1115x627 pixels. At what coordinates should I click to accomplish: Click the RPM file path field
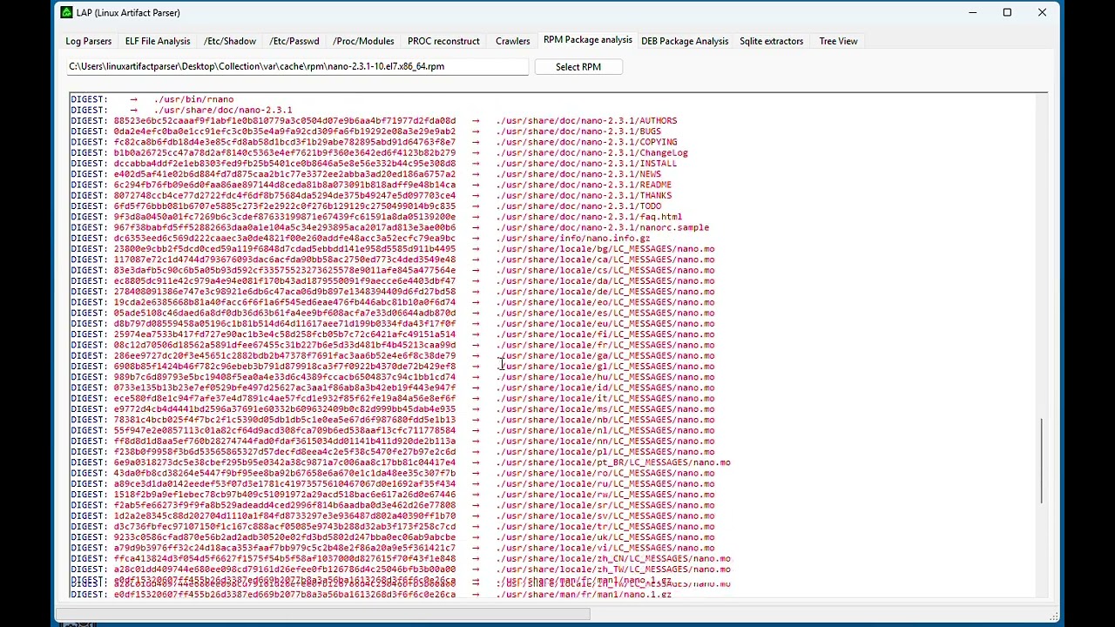pyautogui.click(x=297, y=67)
